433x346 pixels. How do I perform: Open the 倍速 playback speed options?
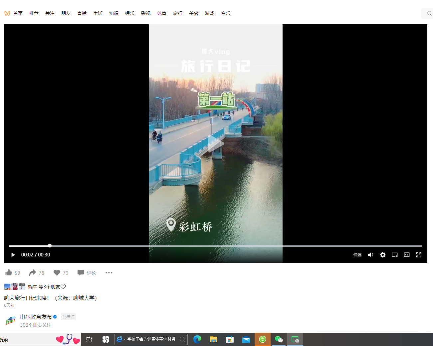357,254
